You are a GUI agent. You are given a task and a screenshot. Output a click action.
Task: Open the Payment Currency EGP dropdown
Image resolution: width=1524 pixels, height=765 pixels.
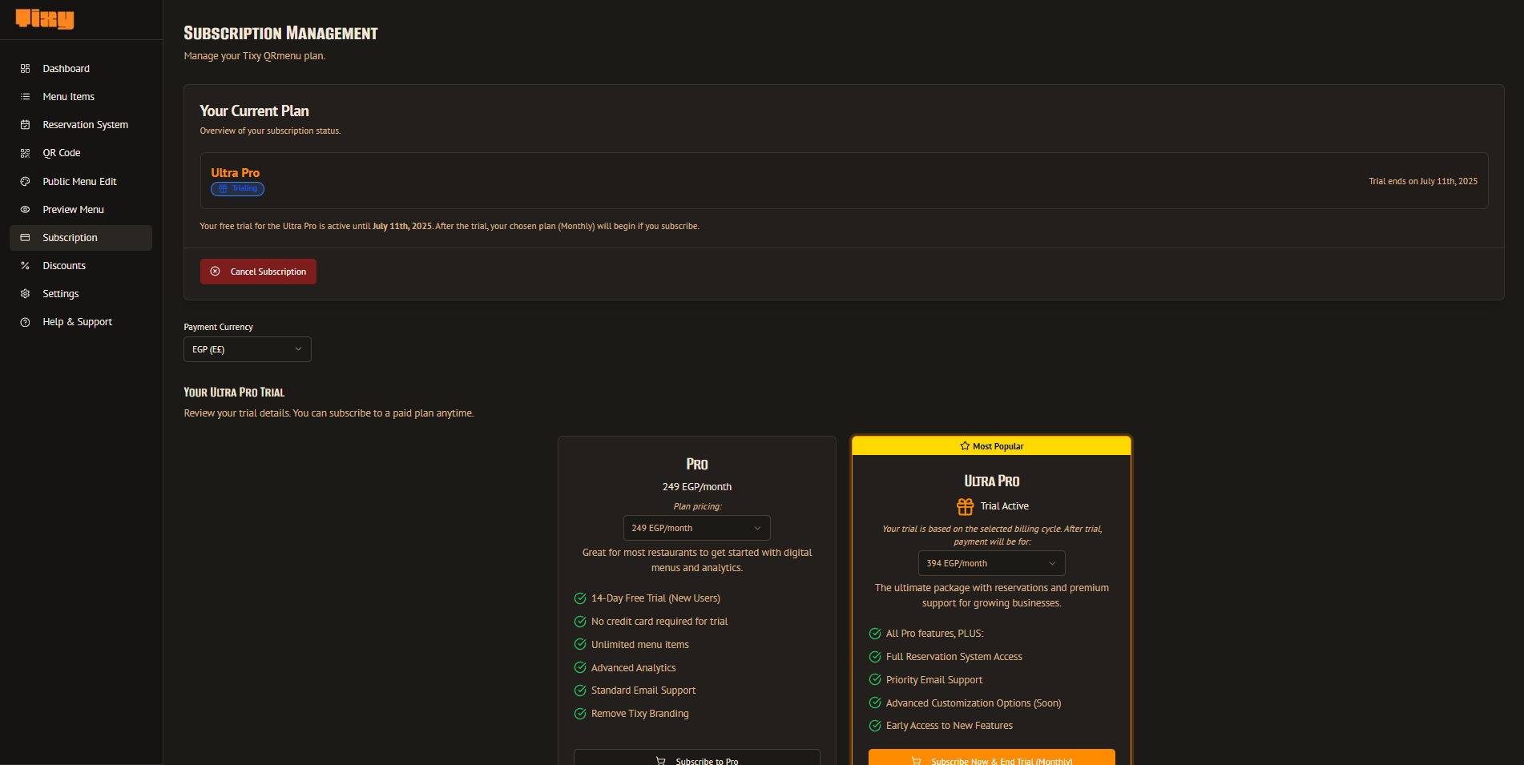point(248,349)
